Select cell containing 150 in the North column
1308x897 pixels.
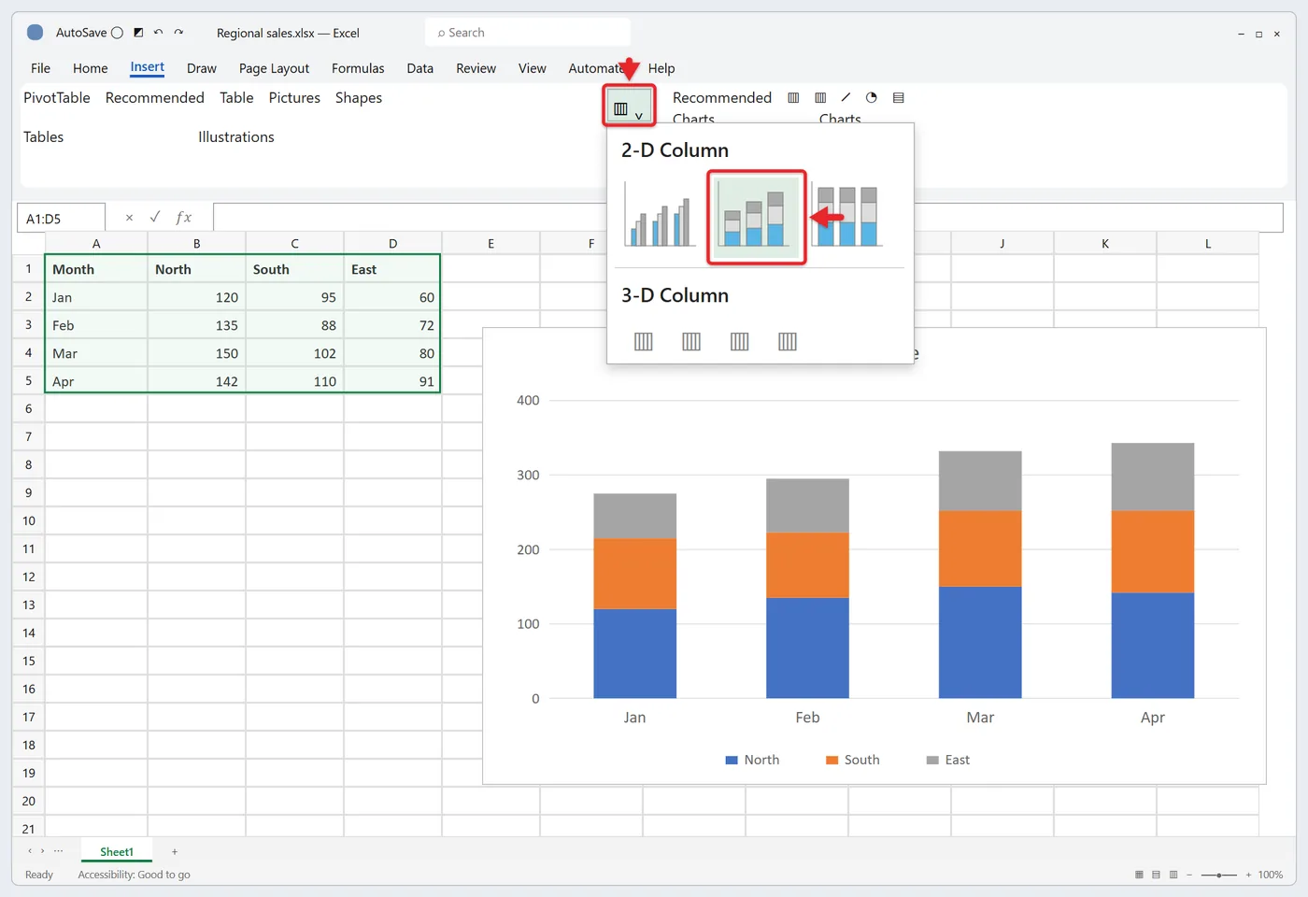(x=196, y=353)
